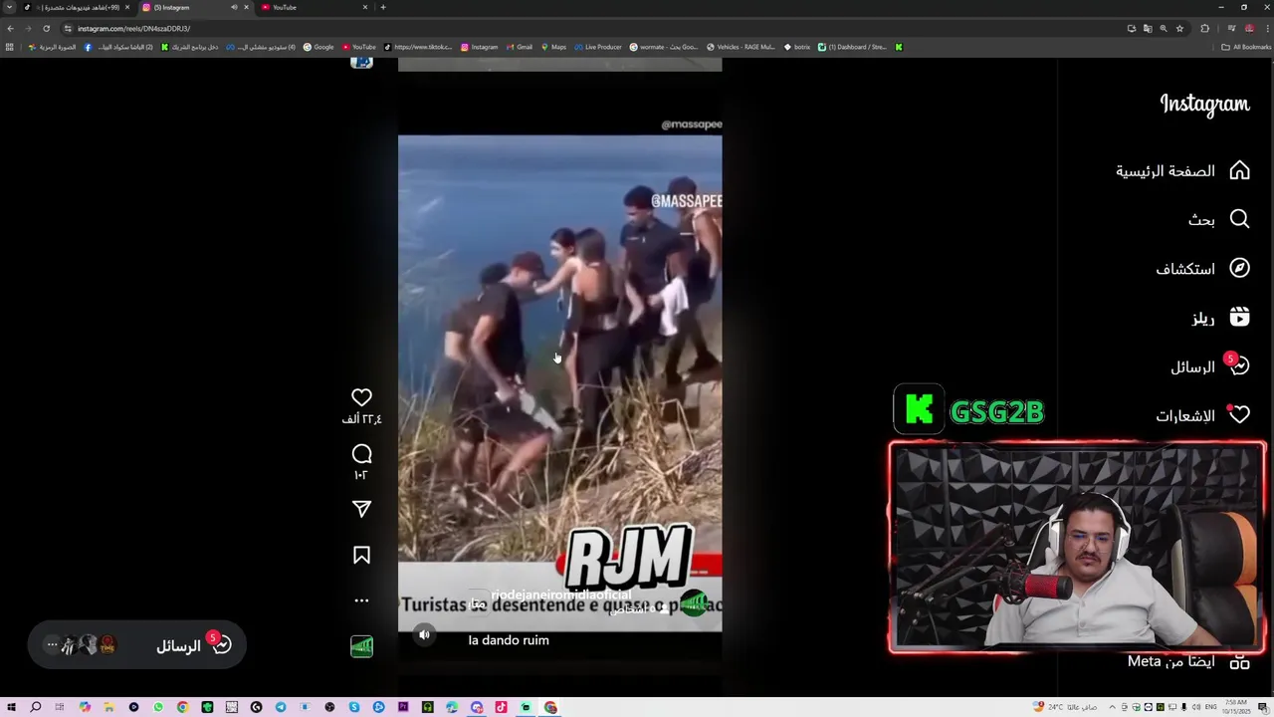Close the Instagram browser tab
The width and height of the screenshot is (1274, 717).
tap(247, 7)
